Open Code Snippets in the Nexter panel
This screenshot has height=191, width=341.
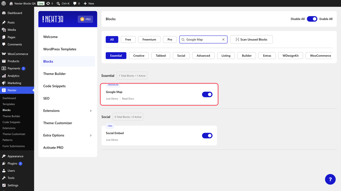pos(68,86)
